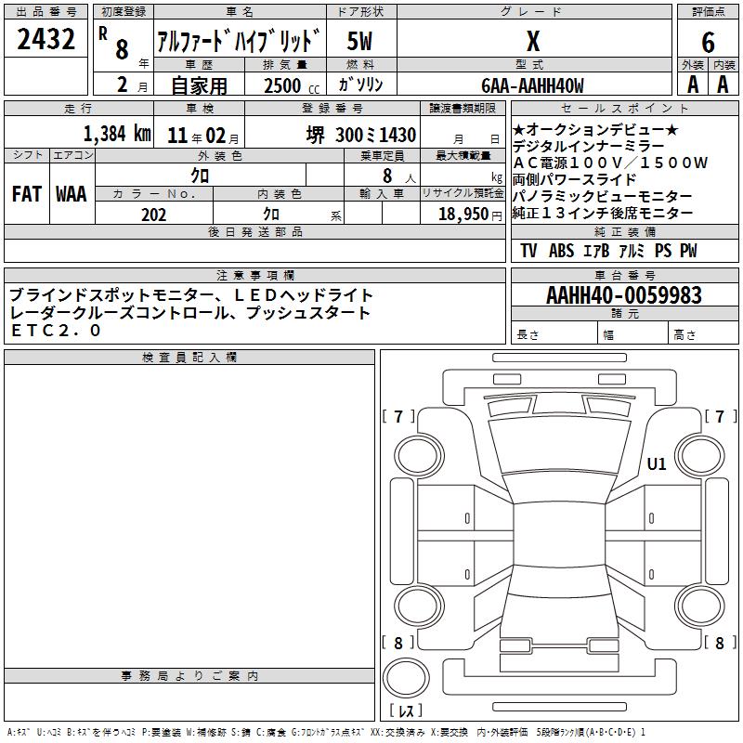This screenshot has width=743, height=743.
Task: Click the デジタルインナーミラー line
Action: [x=588, y=146]
